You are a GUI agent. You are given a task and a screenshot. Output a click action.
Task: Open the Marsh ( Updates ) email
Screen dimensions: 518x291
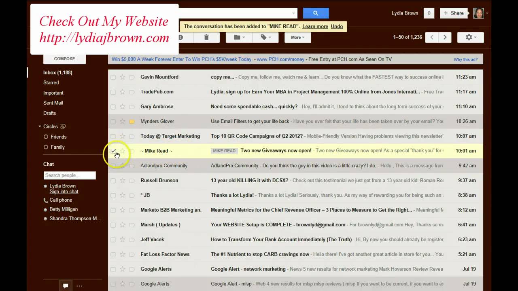click(x=295, y=225)
